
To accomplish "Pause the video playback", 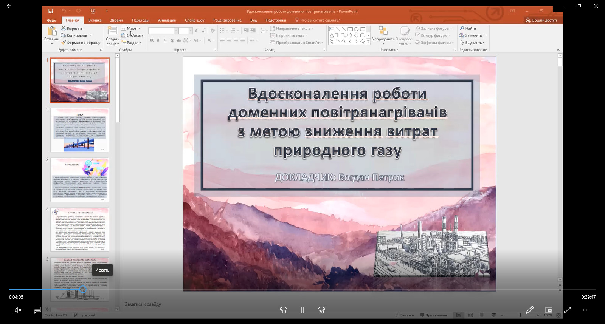I will click(x=302, y=310).
